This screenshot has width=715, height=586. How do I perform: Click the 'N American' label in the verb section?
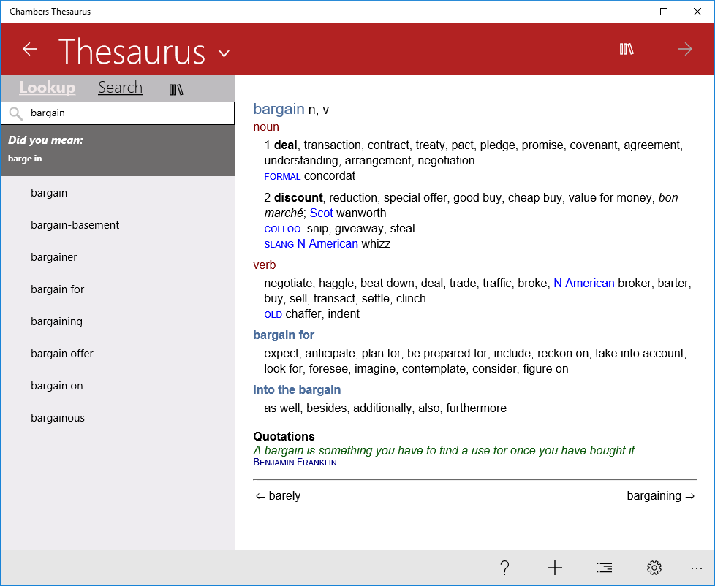click(x=583, y=283)
